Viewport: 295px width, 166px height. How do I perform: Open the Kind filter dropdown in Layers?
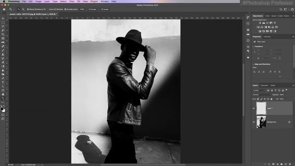click(259, 90)
